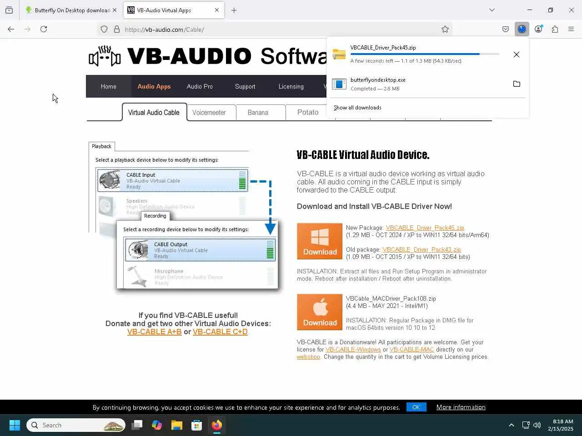582x436 pixels.
Task: Click the Firefox back arrow button
Action: pyautogui.click(x=11, y=29)
